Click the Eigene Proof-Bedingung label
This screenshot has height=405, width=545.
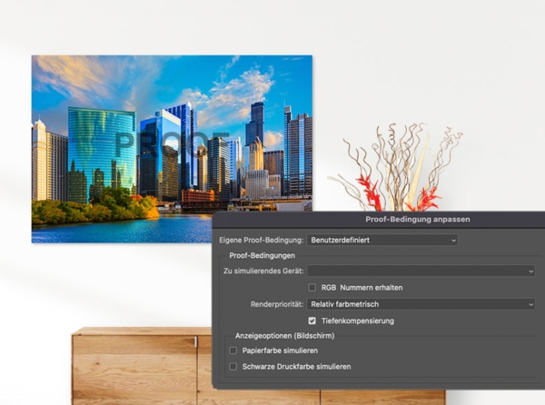(x=262, y=240)
